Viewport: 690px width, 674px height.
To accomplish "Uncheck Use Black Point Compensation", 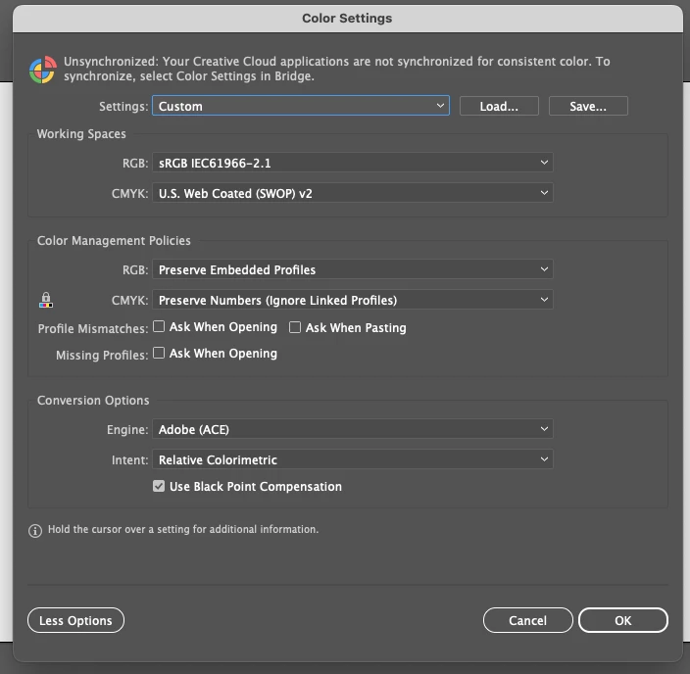I will (159, 486).
